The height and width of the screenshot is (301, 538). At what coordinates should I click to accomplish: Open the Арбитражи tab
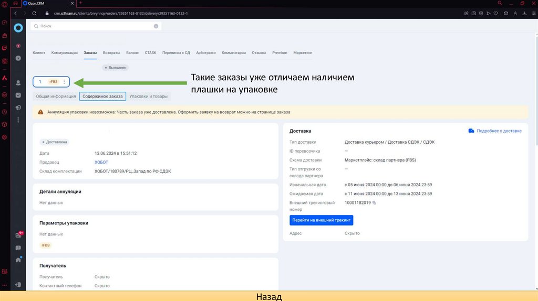click(206, 53)
